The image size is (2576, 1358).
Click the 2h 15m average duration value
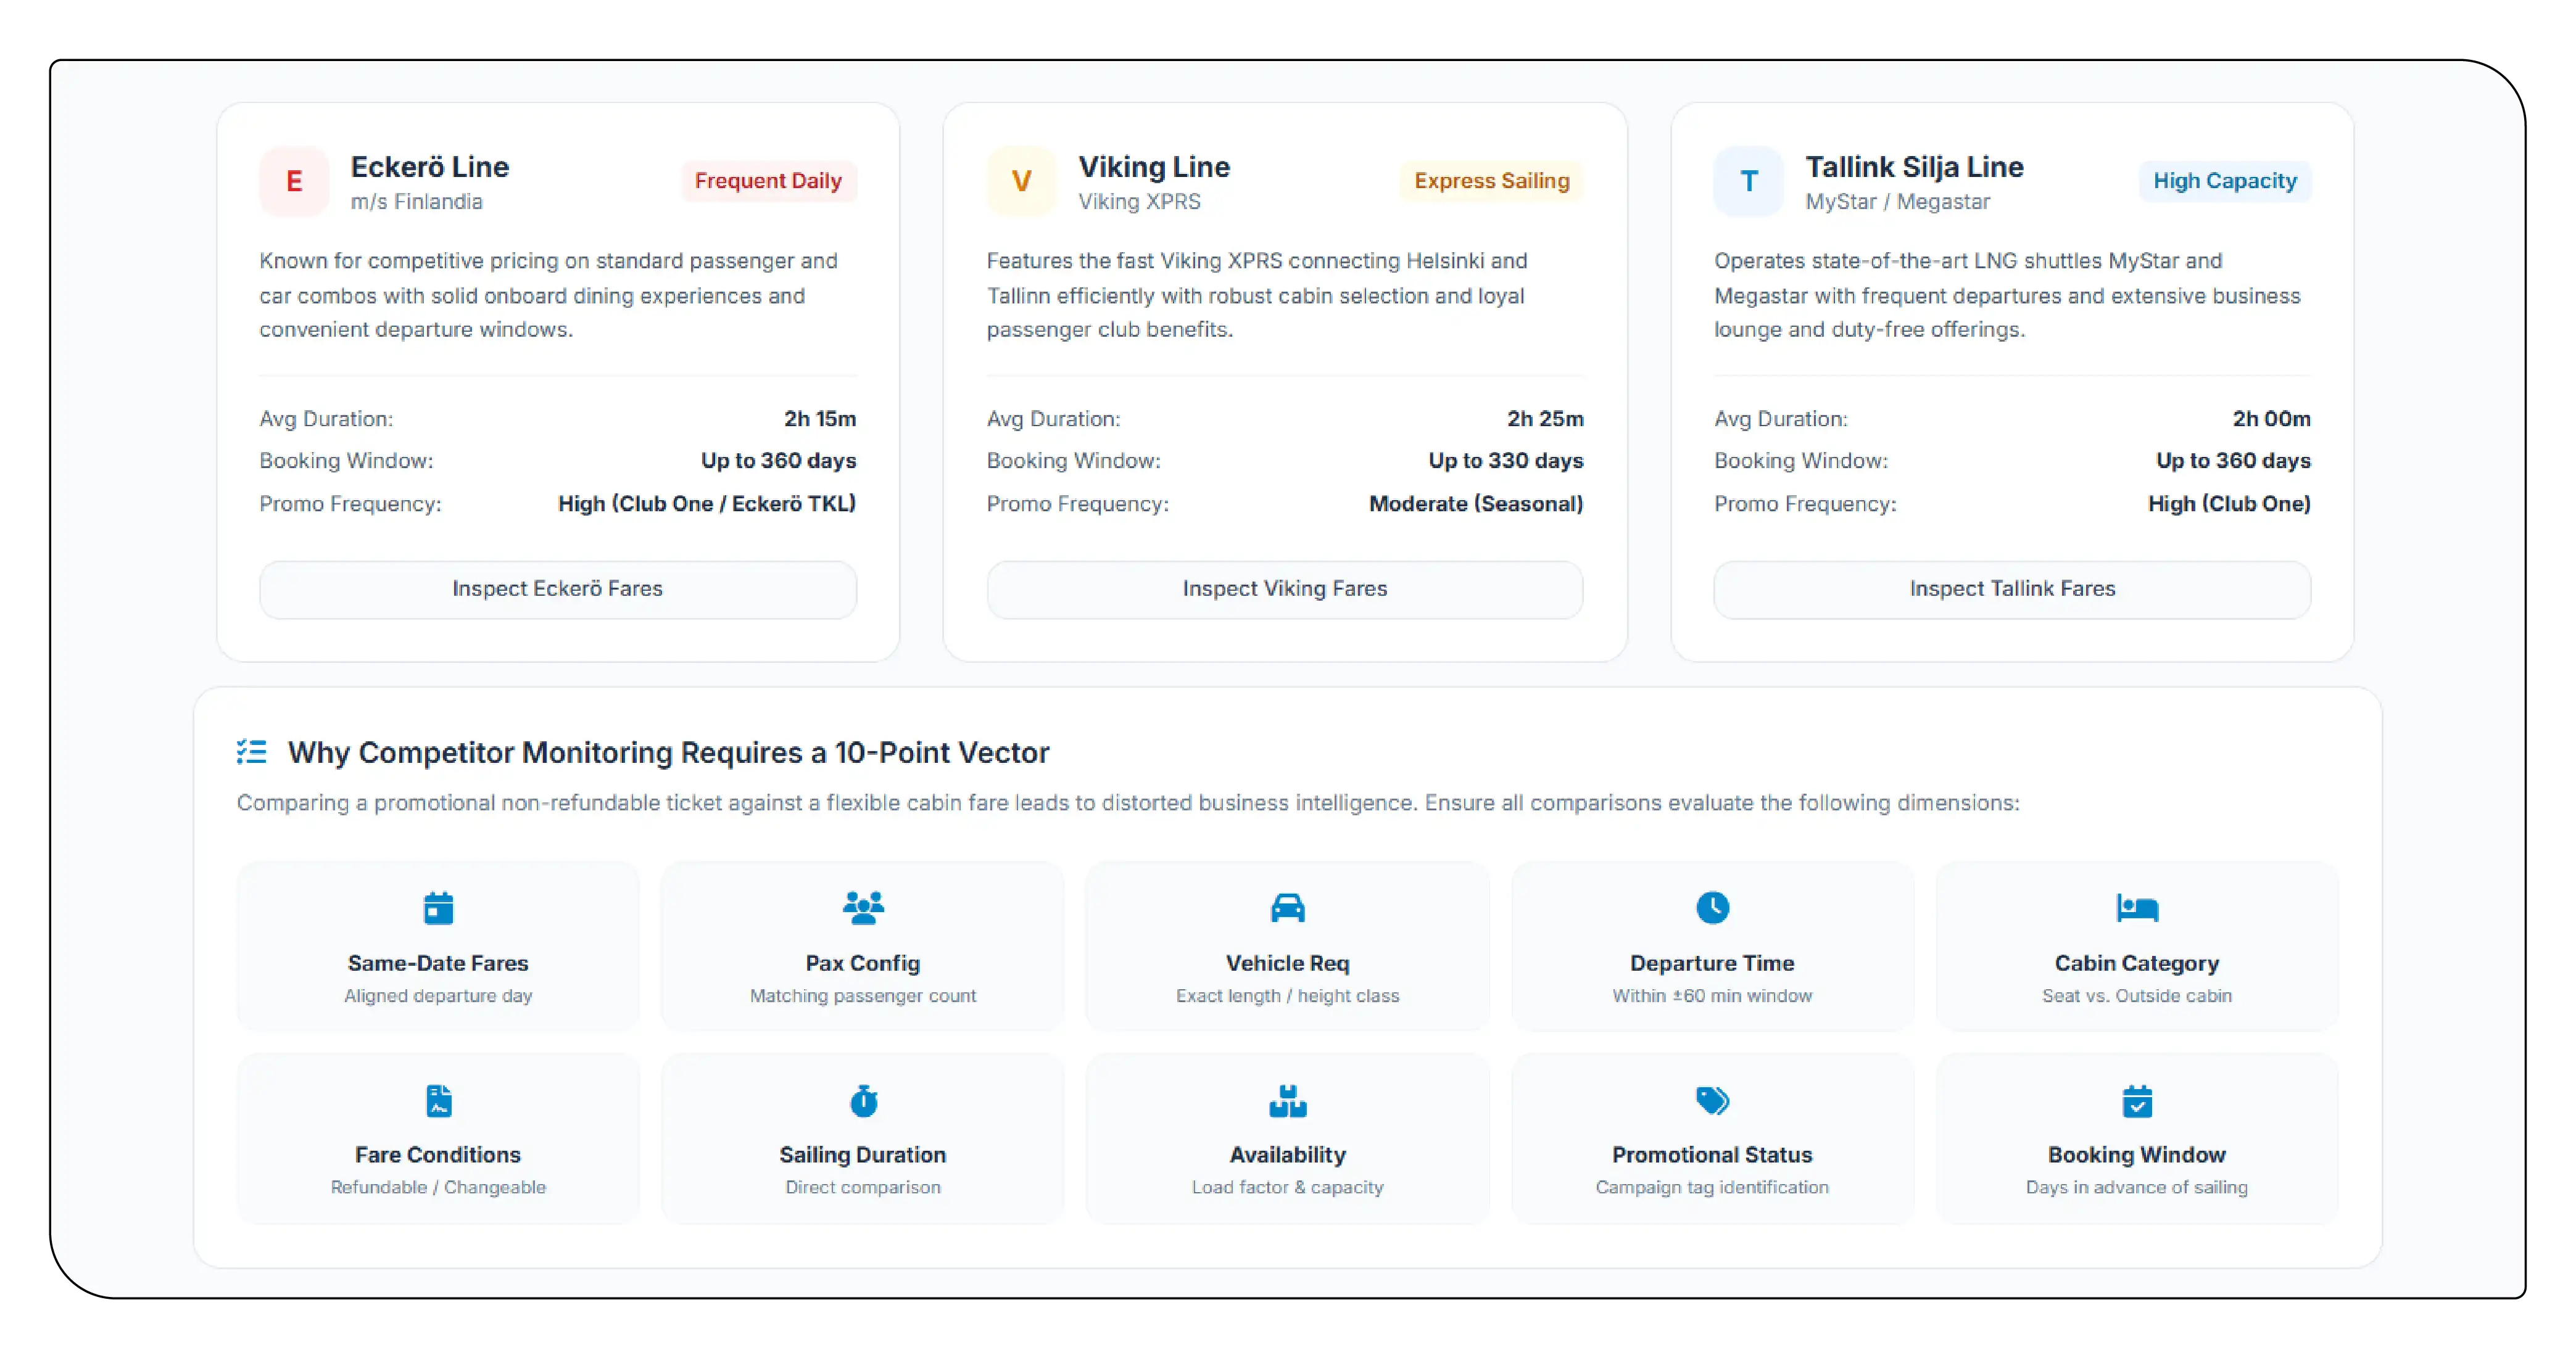(820, 419)
